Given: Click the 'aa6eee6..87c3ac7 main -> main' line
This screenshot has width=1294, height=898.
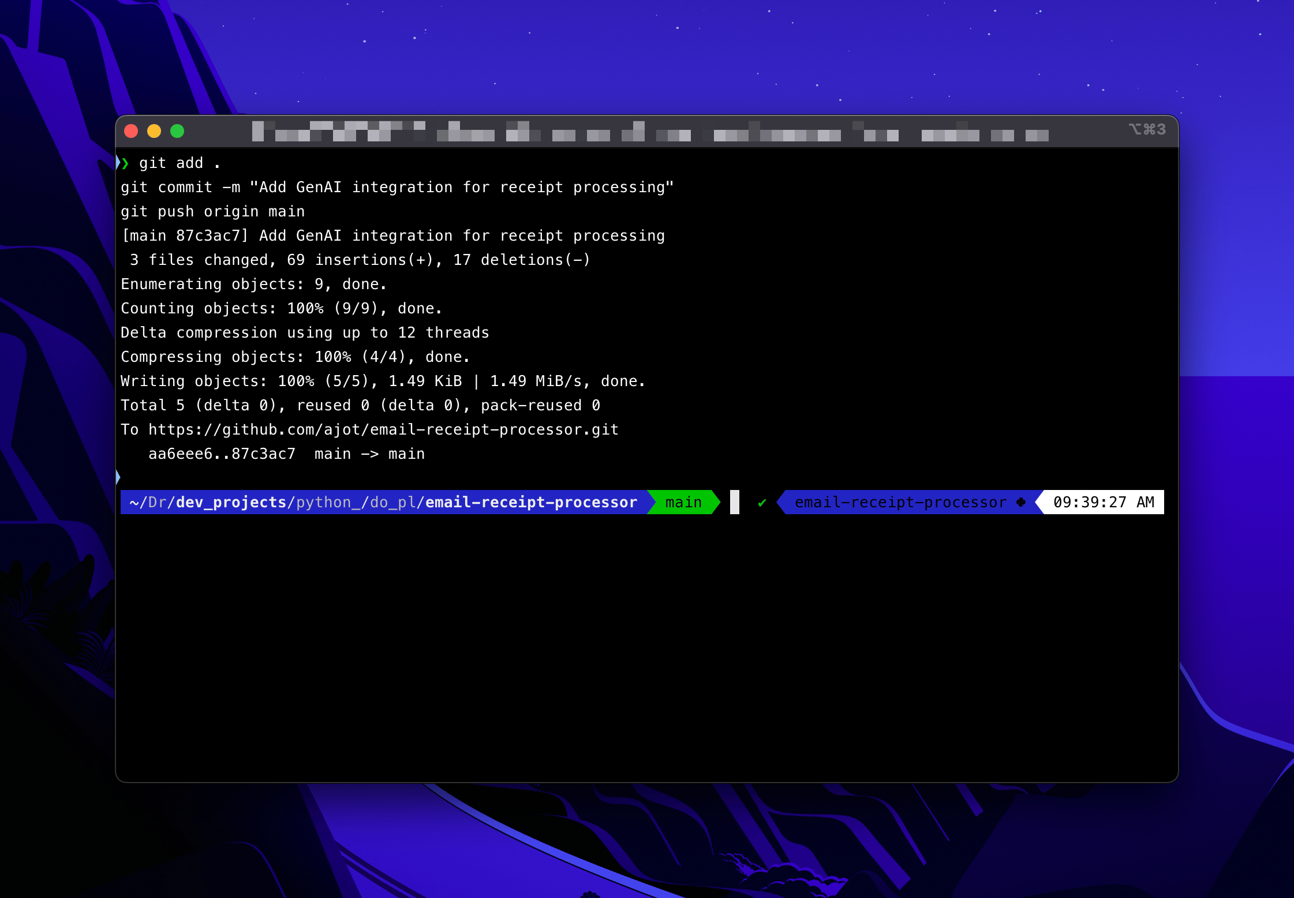Looking at the screenshot, I should pyautogui.click(x=286, y=454).
